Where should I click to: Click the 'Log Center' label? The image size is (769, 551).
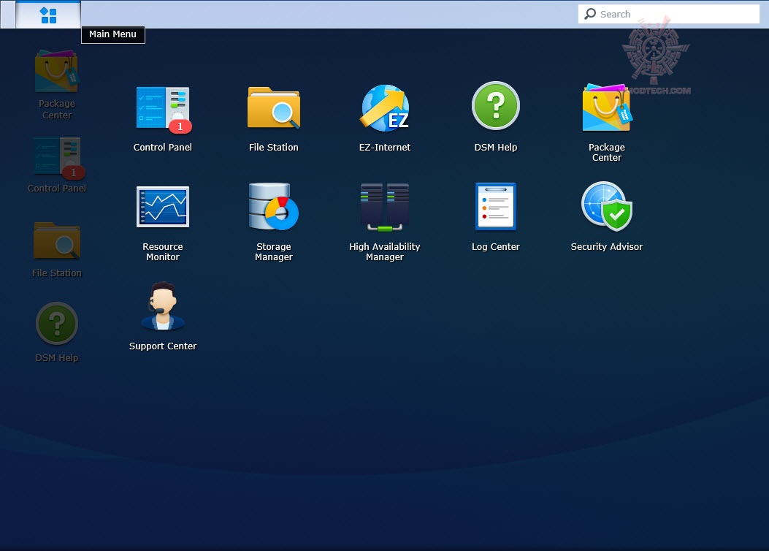click(496, 247)
